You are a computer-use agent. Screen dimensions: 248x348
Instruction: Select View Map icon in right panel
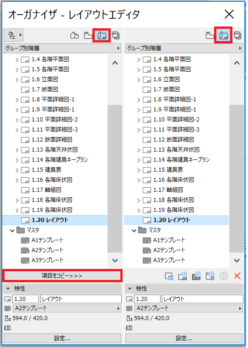click(210, 35)
